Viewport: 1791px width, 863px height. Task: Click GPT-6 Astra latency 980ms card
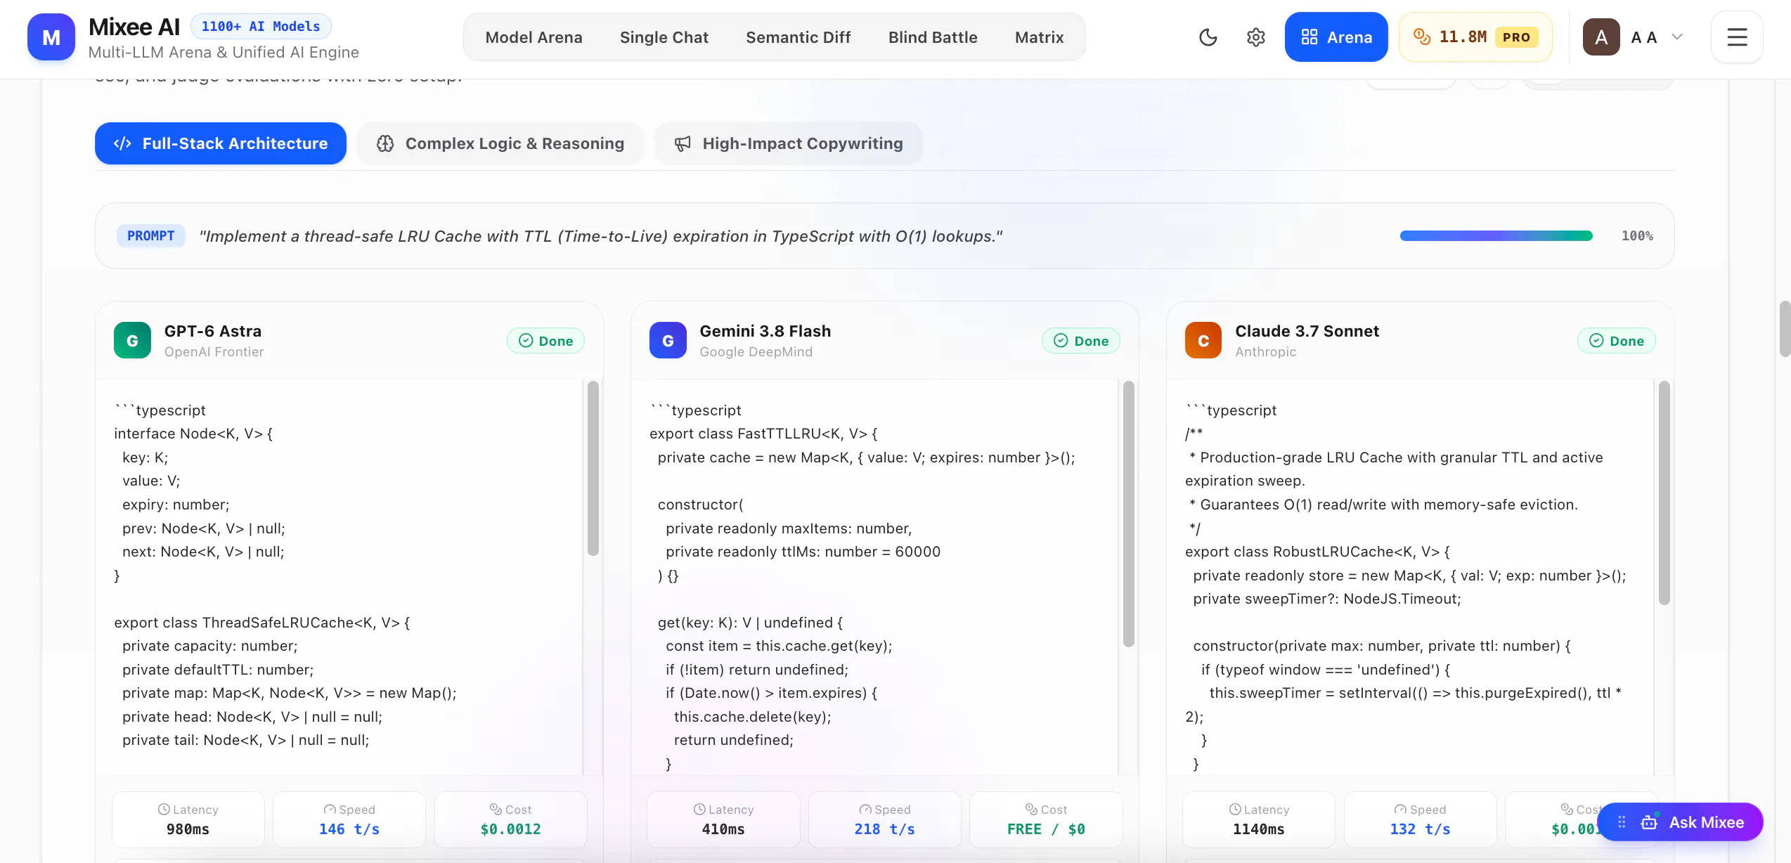click(188, 819)
